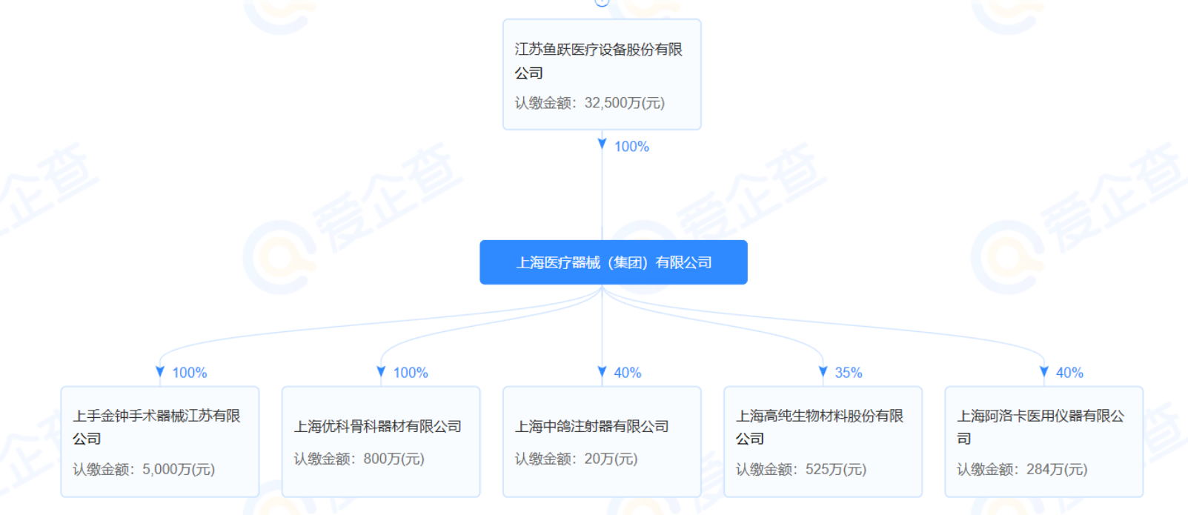
Task: Open the 上海高纯生物材料股份有限公司 card
Action: click(823, 442)
